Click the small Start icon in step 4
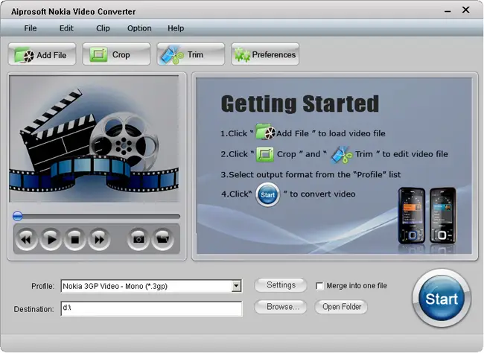The height and width of the screenshot is (353, 484). 267,194
